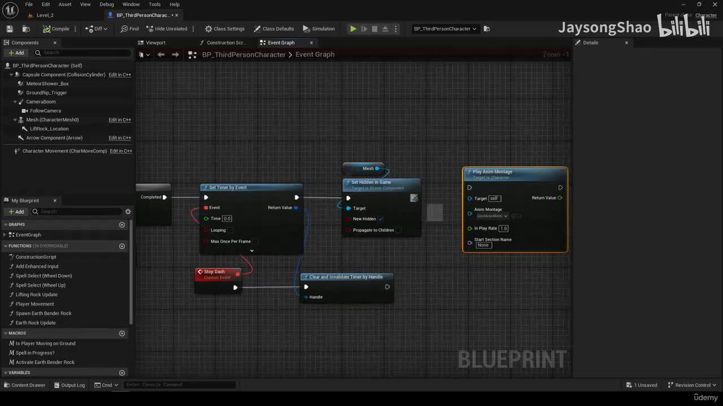Select the LiftRock_Location component
723x406 pixels.
[49, 129]
